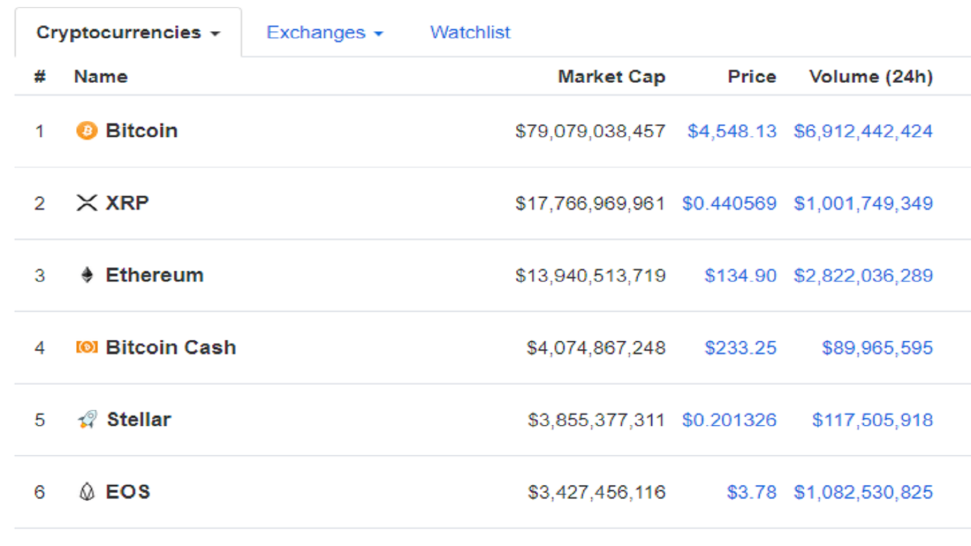Click the Stellar rocket logo icon
The height and width of the screenshot is (546, 971).
point(87,419)
